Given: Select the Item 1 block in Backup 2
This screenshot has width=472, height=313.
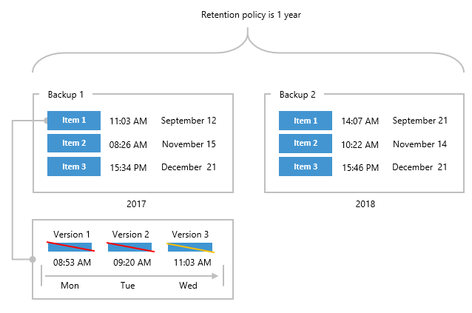Looking at the screenshot, I should pyautogui.click(x=306, y=121).
